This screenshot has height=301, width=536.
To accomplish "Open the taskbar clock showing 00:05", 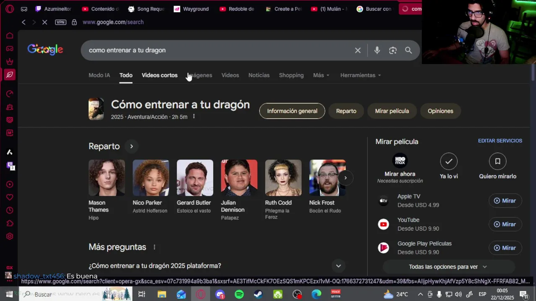I will 502,294.
